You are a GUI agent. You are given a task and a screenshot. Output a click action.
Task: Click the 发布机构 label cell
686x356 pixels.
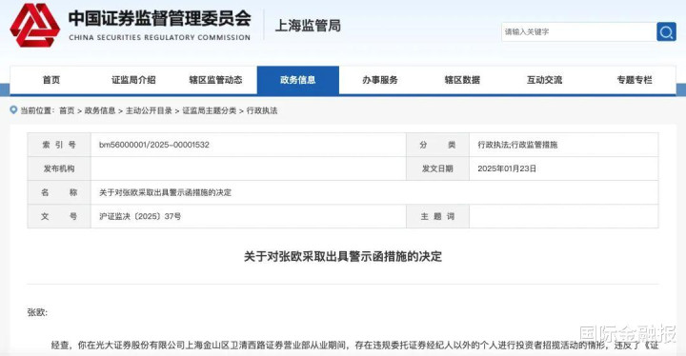tap(59, 168)
